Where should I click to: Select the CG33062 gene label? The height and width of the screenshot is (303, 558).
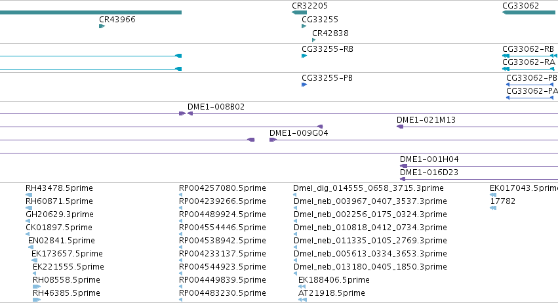click(521, 6)
